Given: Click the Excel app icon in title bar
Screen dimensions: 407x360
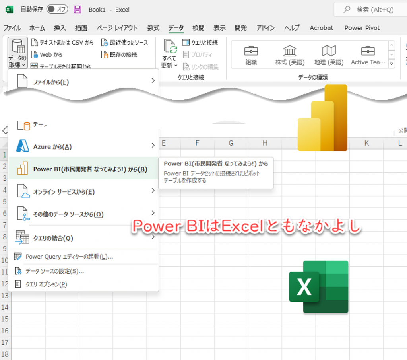Looking at the screenshot, I should (x=10, y=10).
